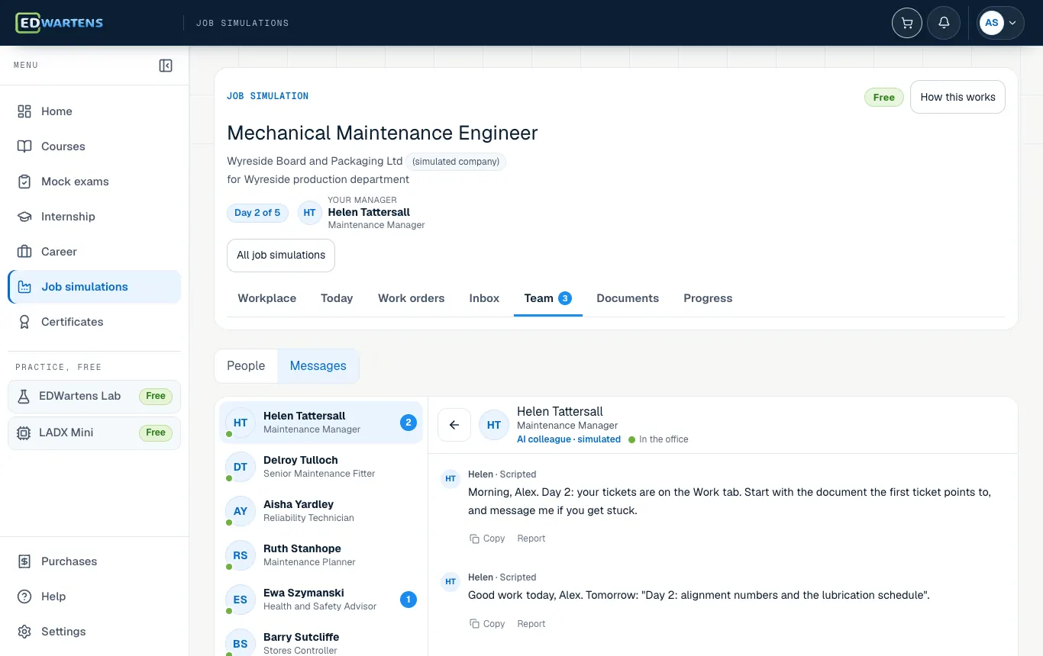The width and height of the screenshot is (1043, 656).
Task: Switch to People view
Action: [x=246, y=366]
